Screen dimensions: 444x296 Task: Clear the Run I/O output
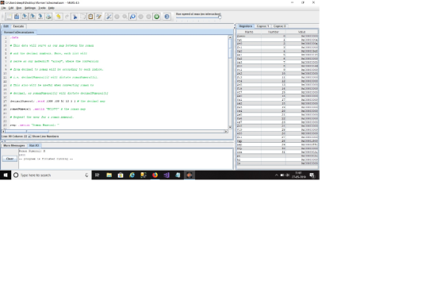(x=10, y=159)
